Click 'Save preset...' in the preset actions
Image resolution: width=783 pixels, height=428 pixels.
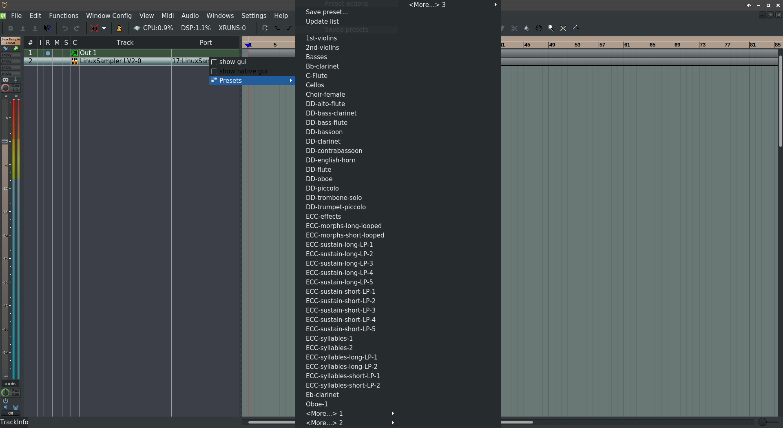[326, 12]
